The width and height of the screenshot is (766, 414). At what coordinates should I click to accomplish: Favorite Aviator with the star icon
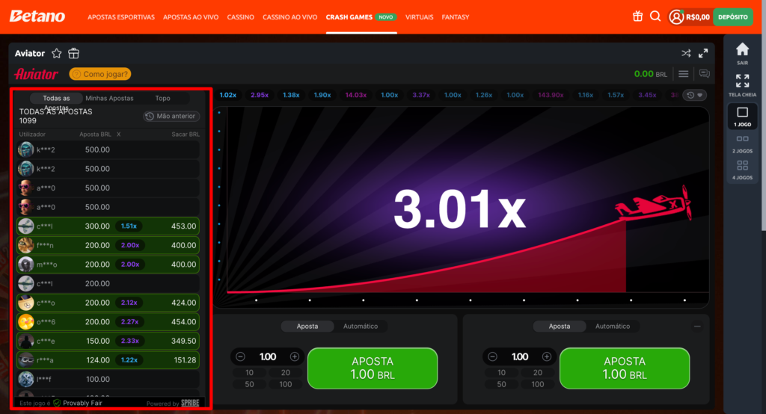57,53
